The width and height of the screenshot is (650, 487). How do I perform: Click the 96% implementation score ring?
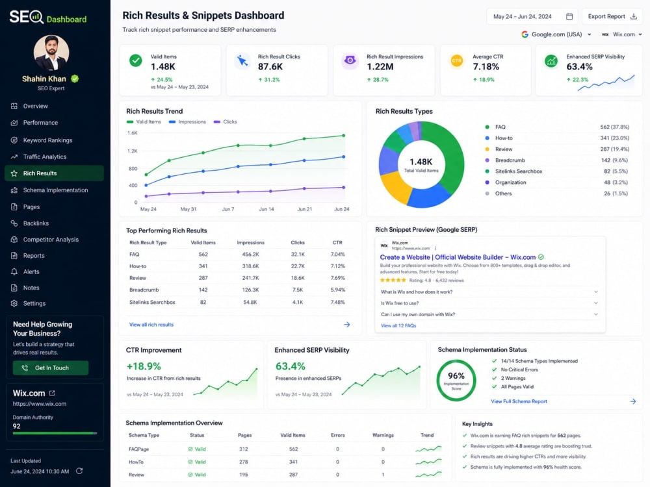456,380
